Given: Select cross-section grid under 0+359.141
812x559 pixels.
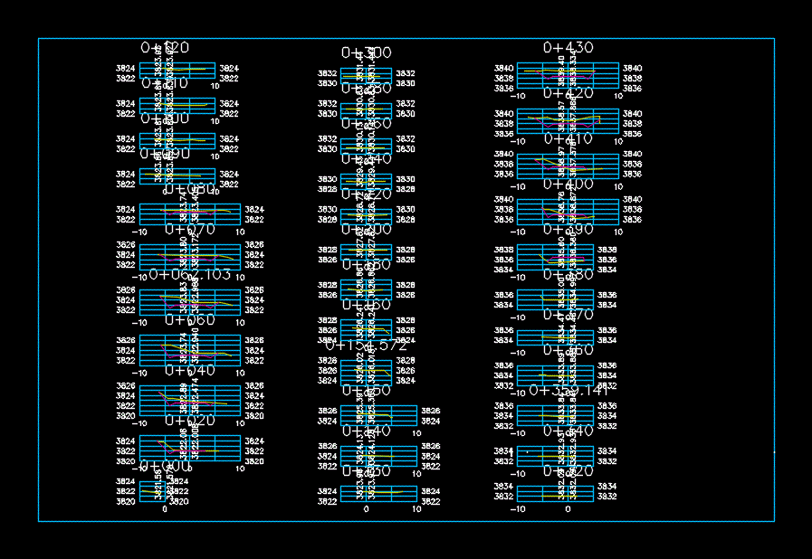Looking at the screenshot, I should pyautogui.click(x=556, y=415).
